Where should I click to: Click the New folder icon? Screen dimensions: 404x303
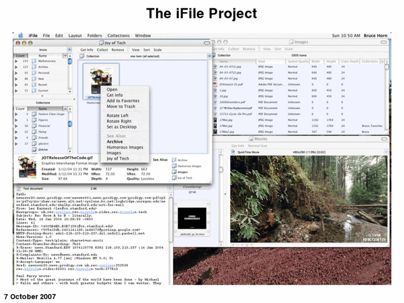click(x=34, y=79)
